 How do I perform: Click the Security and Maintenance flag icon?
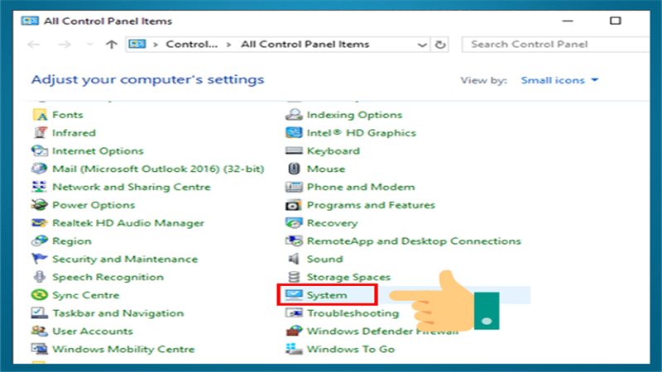click(40, 259)
